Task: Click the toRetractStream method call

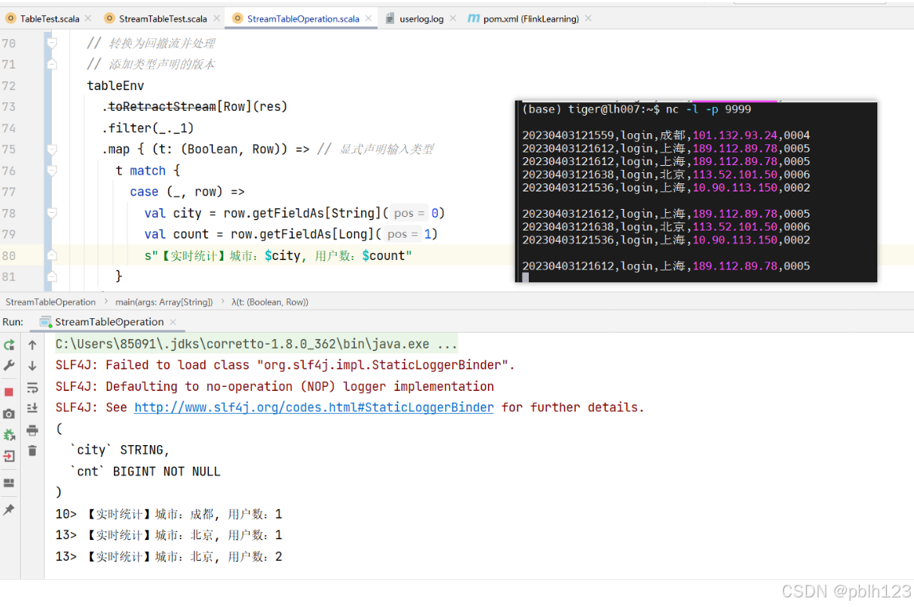Action: click(162, 107)
